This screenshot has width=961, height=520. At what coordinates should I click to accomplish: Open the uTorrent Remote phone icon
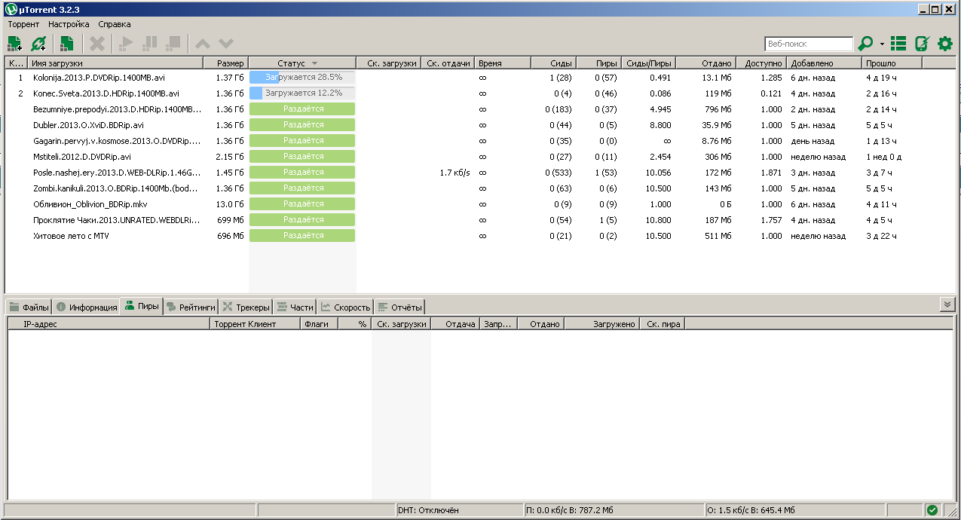[x=921, y=44]
